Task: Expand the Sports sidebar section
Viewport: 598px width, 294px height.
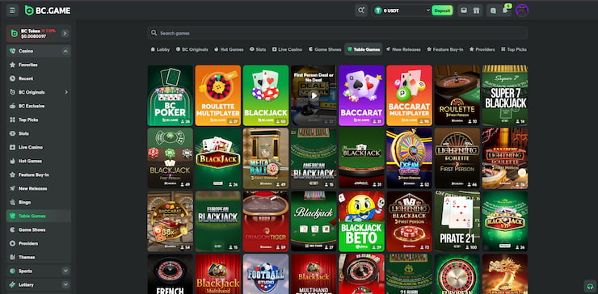Action: (65, 271)
